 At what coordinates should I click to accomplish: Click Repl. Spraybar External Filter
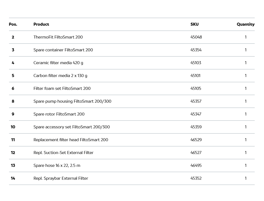coord(61,178)
